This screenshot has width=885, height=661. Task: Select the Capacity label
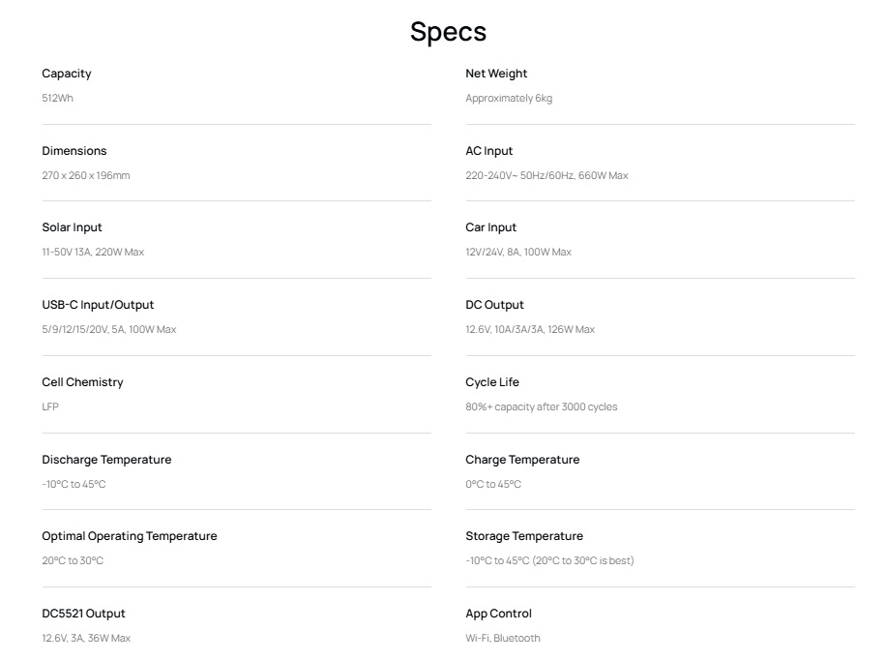[x=67, y=74]
